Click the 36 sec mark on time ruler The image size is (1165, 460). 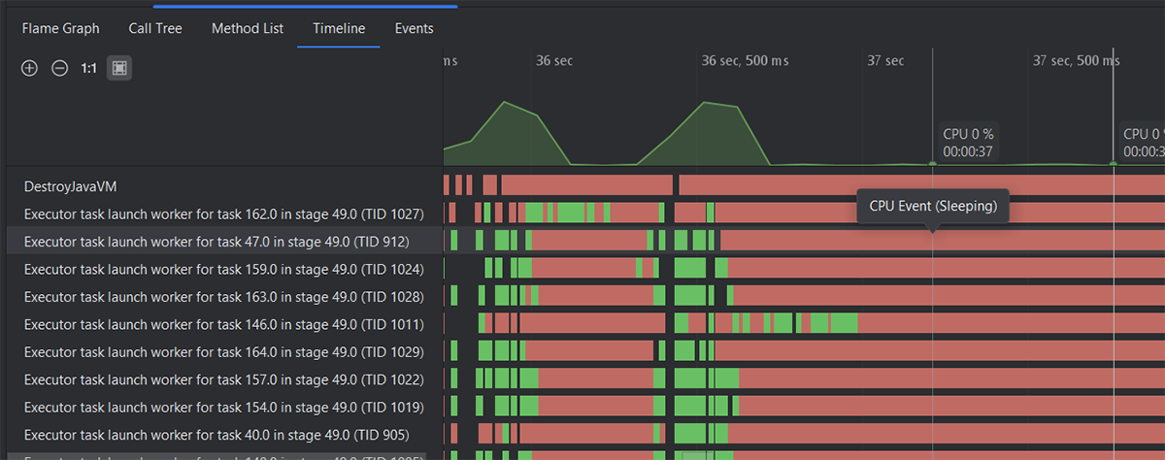[554, 60]
